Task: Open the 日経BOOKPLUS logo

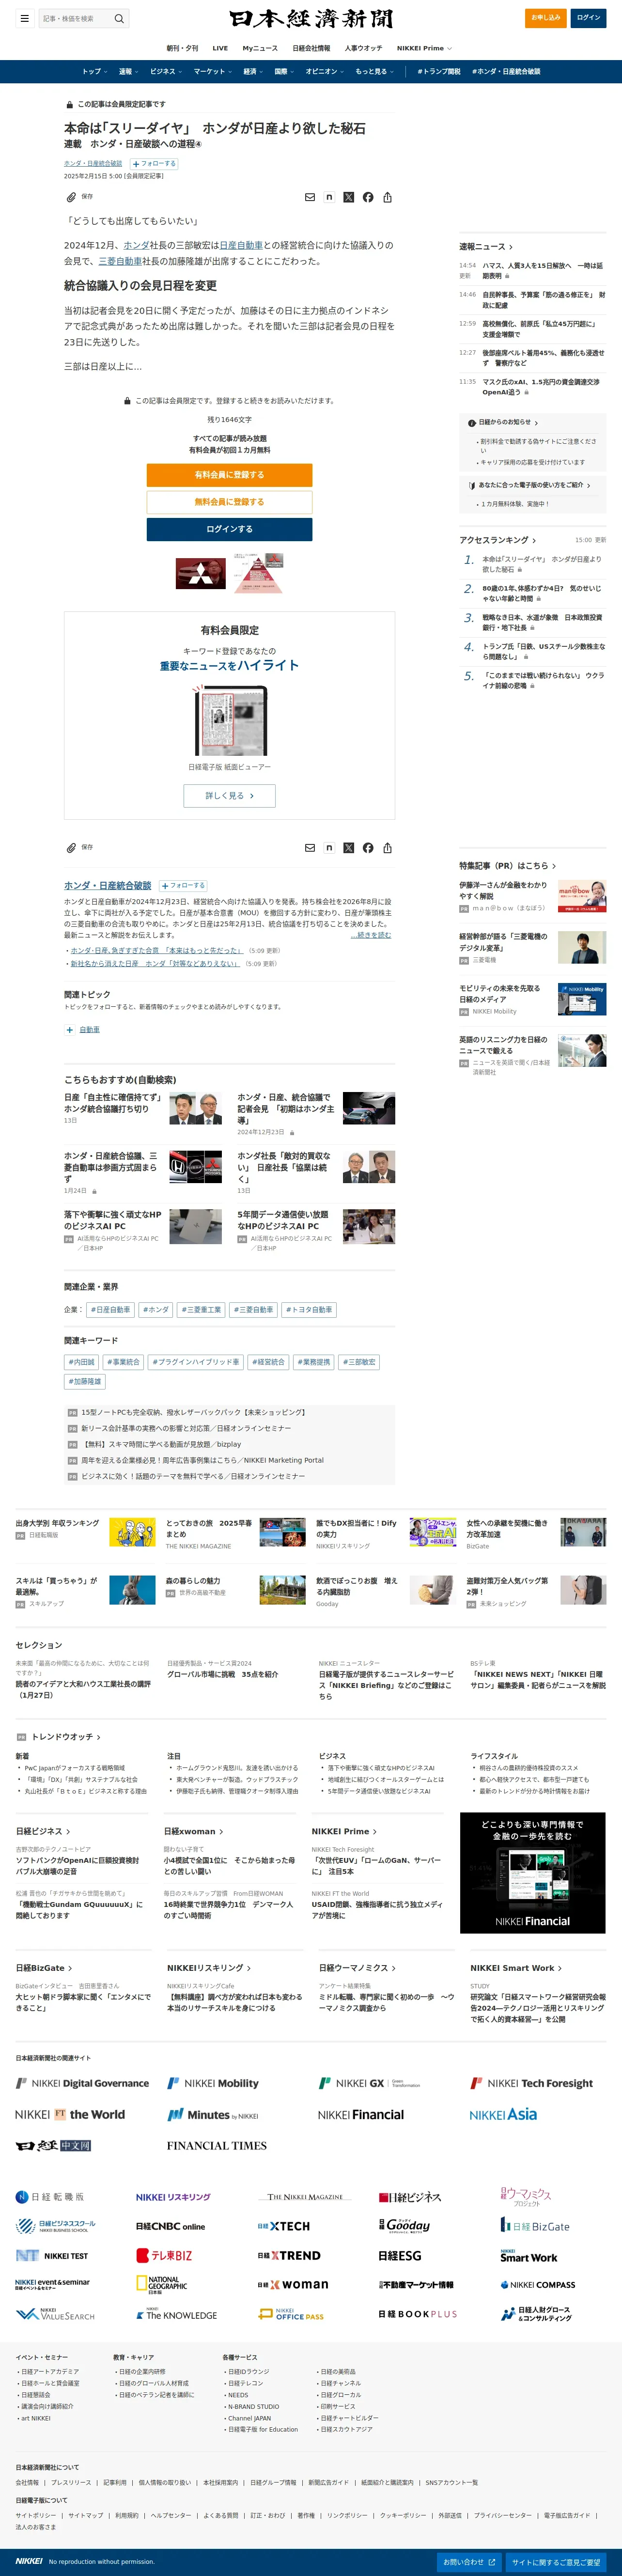Action: click(418, 2314)
